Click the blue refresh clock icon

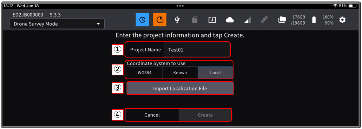143,20
